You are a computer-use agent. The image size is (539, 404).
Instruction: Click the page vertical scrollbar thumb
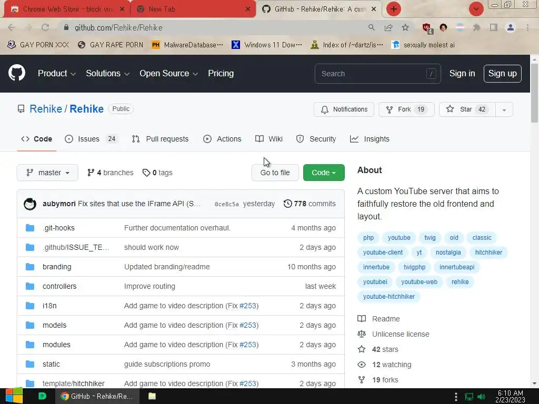pos(534,92)
